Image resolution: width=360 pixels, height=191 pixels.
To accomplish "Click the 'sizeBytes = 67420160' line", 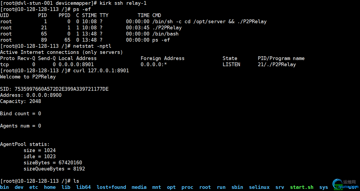I will 53,163.
